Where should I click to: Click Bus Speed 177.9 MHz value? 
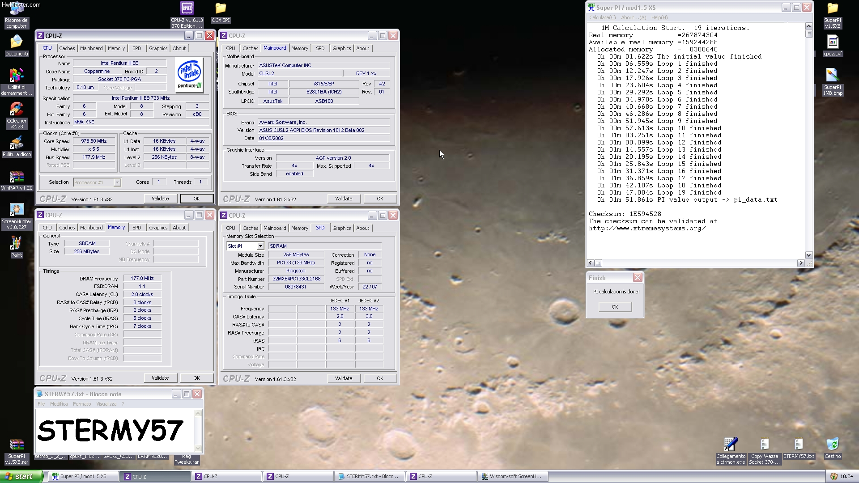pyautogui.click(x=94, y=157)
